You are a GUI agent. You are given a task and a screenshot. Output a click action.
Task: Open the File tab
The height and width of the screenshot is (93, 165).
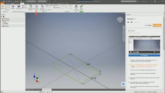(2, 3)
